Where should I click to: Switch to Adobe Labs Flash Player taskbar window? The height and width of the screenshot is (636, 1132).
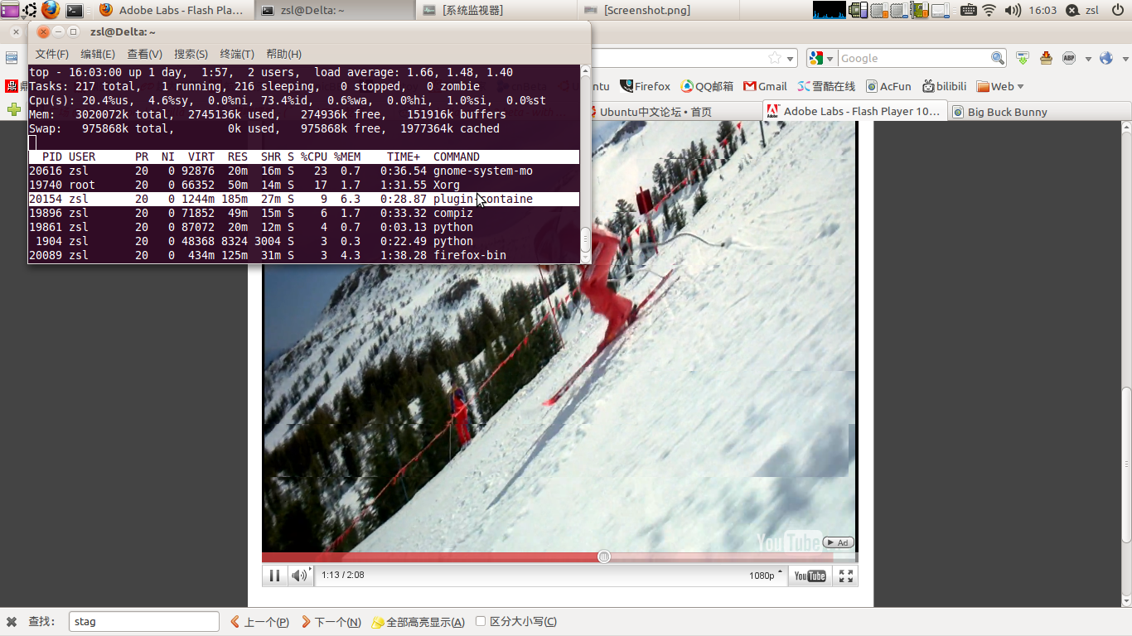(172, 10)
